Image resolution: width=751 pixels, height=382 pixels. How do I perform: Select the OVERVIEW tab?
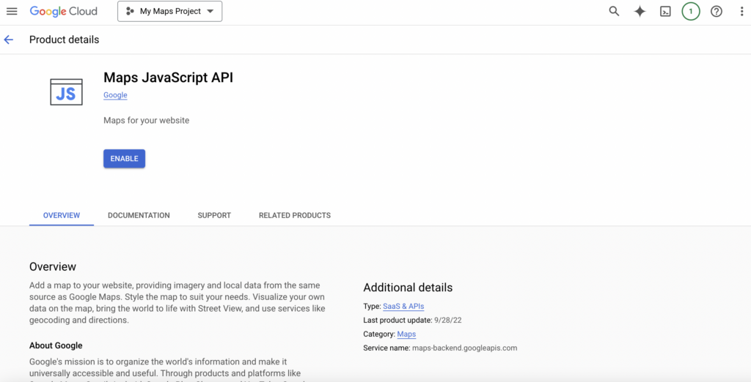coord(62,216)
